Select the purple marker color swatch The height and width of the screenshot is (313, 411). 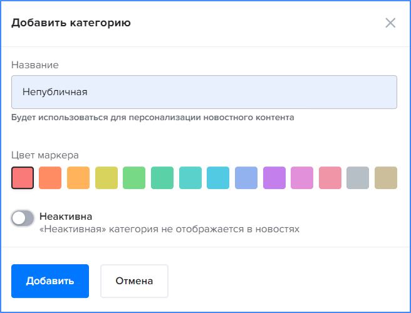(274, 178)
